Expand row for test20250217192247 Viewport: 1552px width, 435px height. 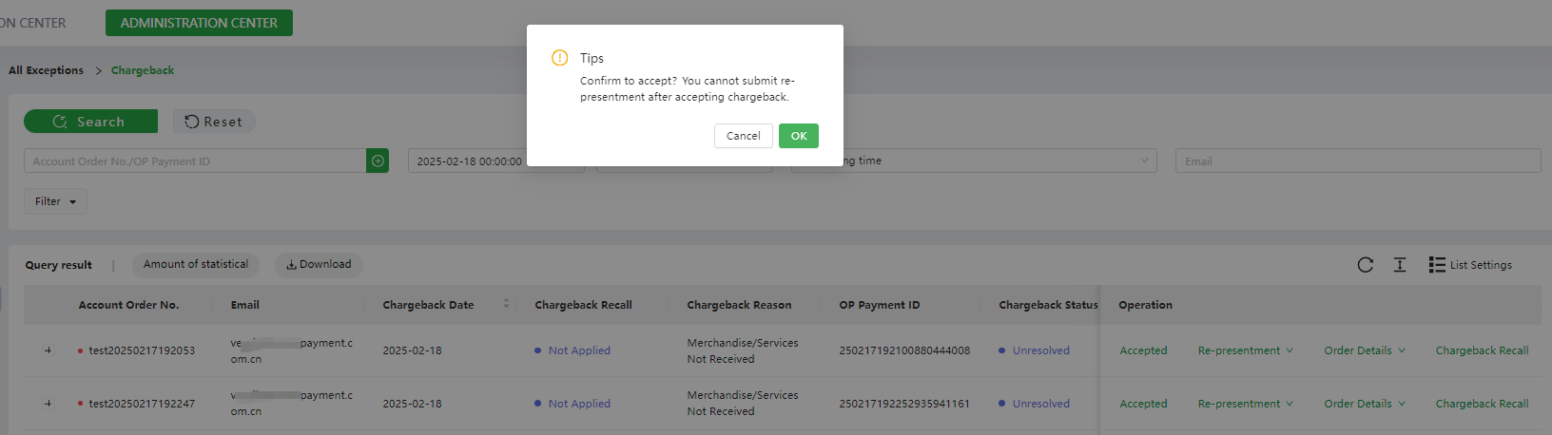(x=48, y=404)
